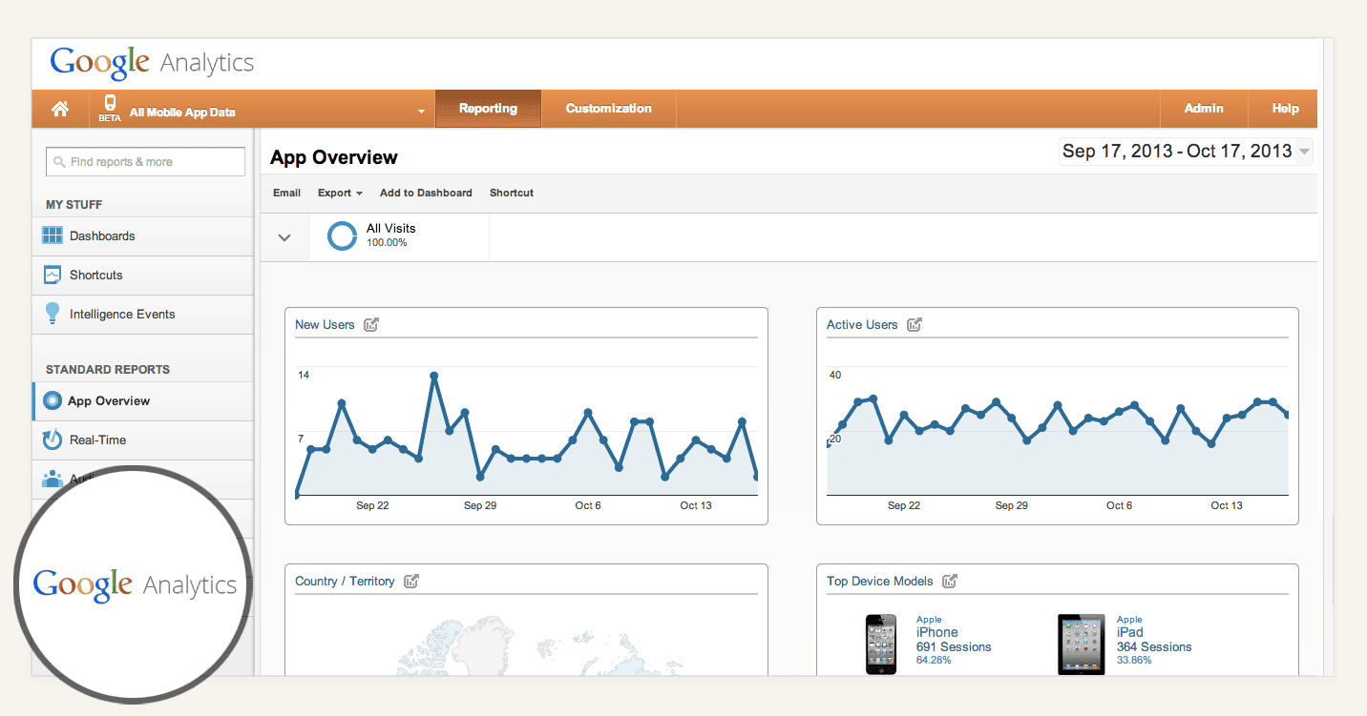Click the '33.86%' iPad percentage
The height and width of the screenshot is (716, 1367).
pyautogui.click(x=1134, y=660)
